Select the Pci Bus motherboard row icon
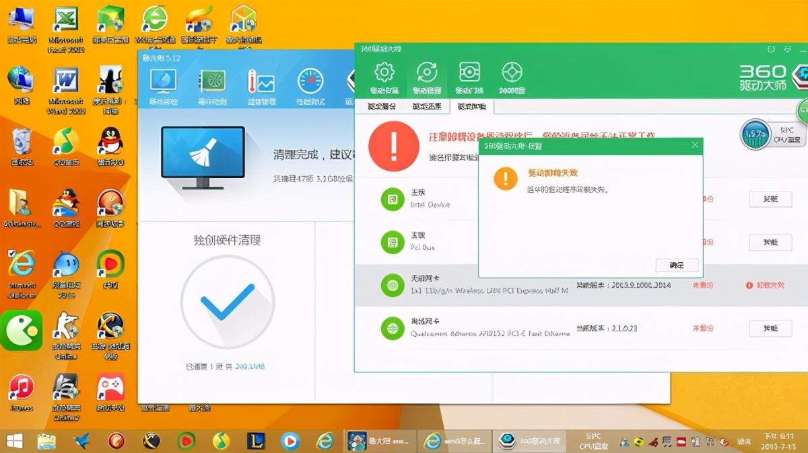This screenshot has width=808, height=453. [392, 243]
